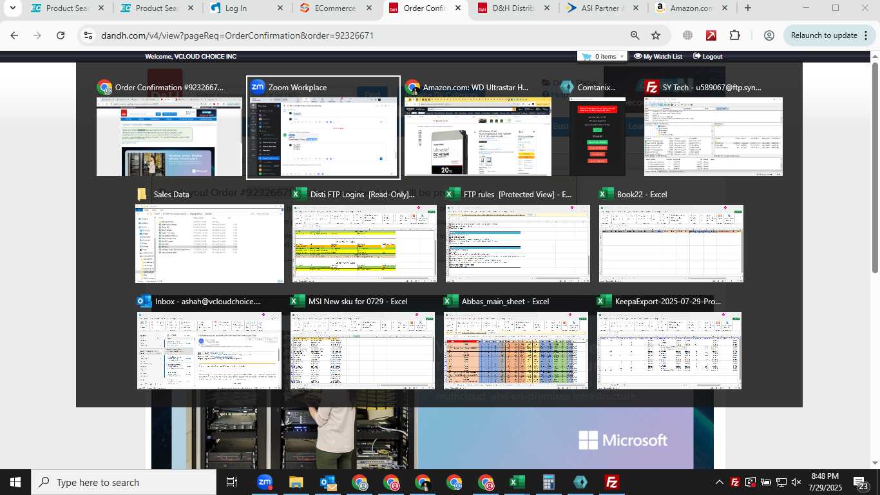The width and height of the screenshot is (880, 495).
Task: Switch to the D&H Distrib tab
Action: [x=513, y=8]
